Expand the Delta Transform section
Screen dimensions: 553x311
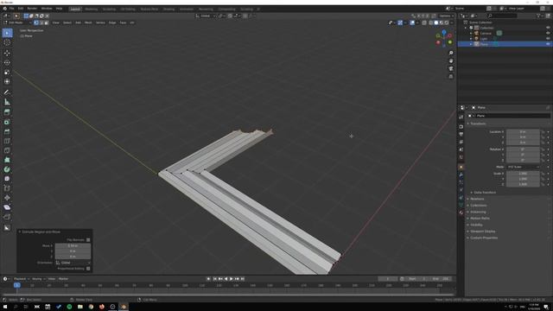pyautogui.click(x=484, y=193)
